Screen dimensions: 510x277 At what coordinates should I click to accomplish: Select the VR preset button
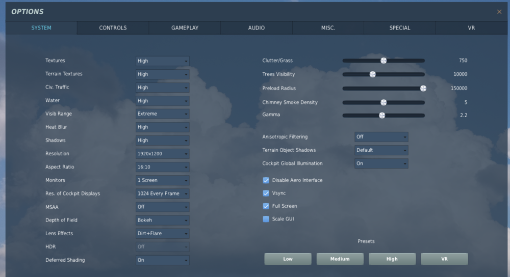(x=444, y=259)
